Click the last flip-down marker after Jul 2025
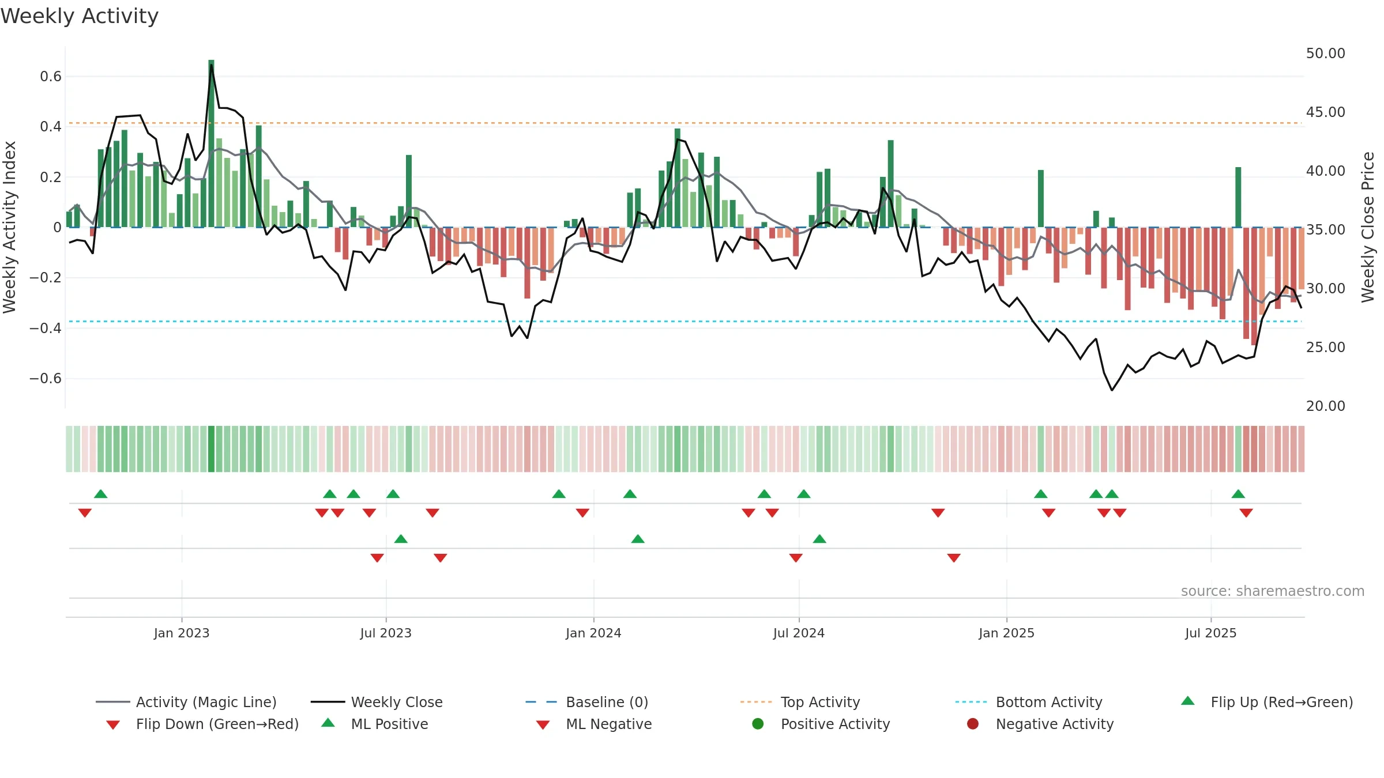Screen dimensions: 1384x778 click(1246, 513)
